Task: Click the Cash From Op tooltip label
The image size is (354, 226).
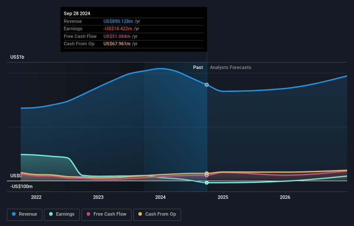Action: 79,44
